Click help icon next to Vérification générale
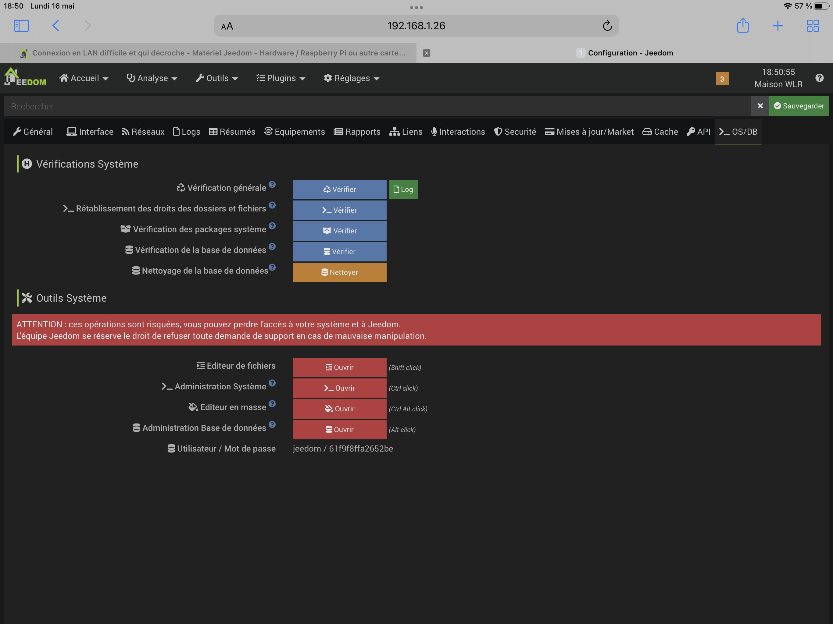This screenshot has height=624, width=833. coord(272,184)
